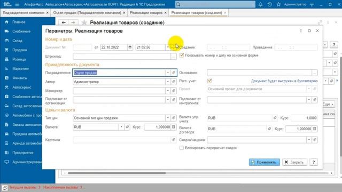Expand the Валюта RUB dropdown arrow

[x=121, y=127]
